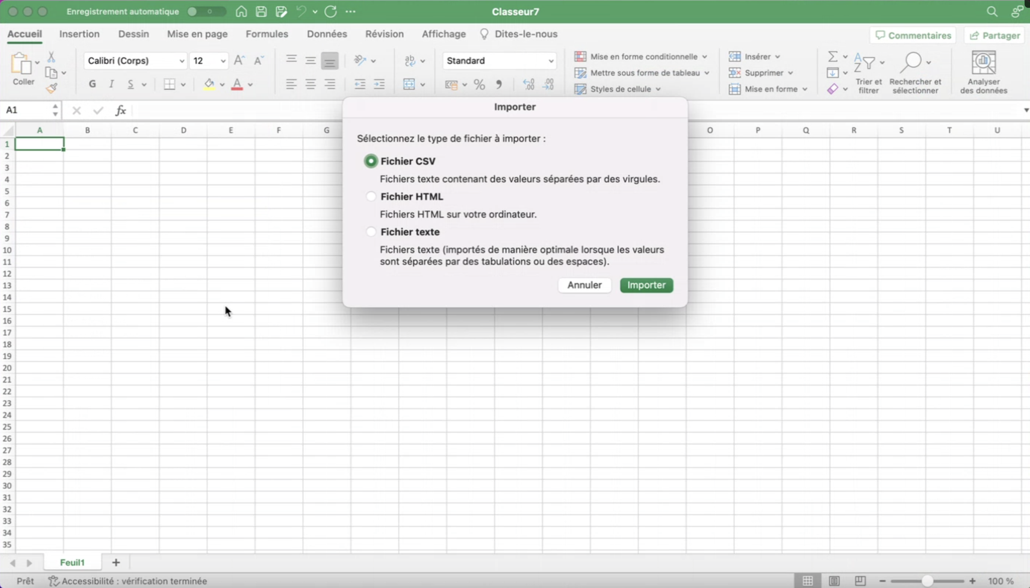Click the Align text left icon
Screen dimensions: 1030x588
(x=291, y=84)
